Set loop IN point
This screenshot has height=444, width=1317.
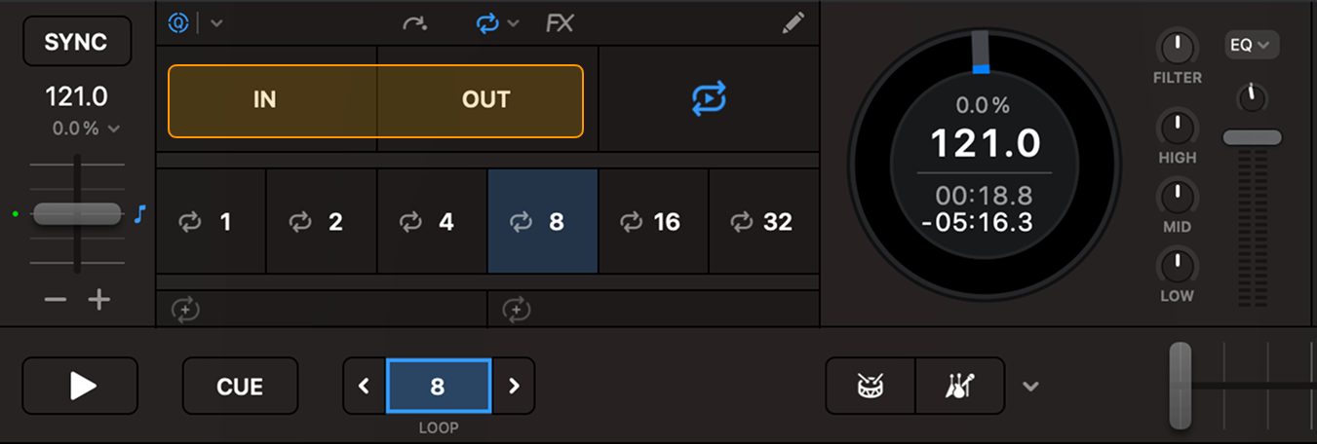tap(265, 100)
